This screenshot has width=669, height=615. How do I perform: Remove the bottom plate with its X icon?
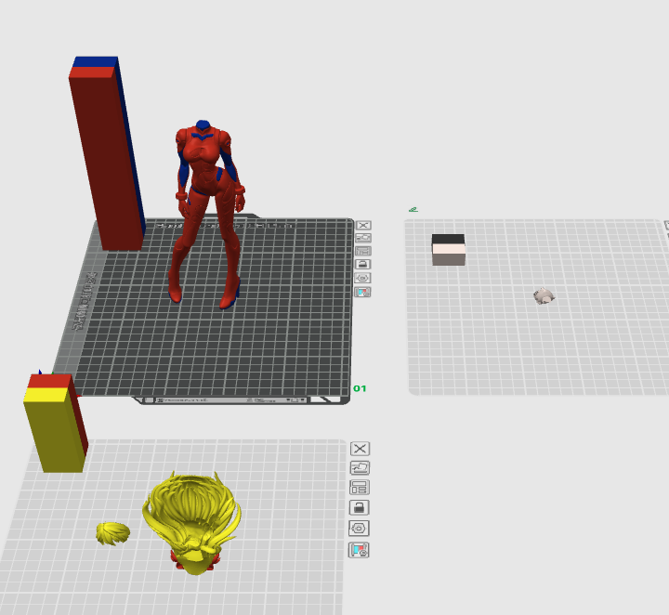pos(361,449)
